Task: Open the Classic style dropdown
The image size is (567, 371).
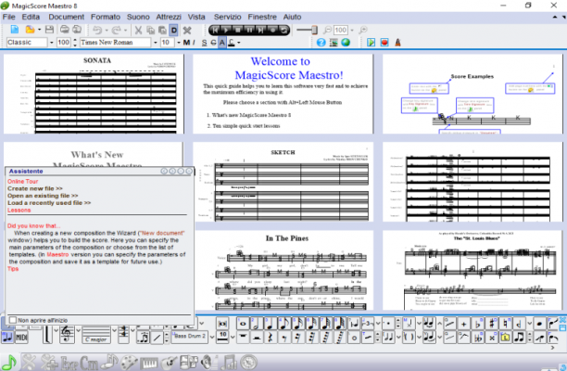Action: tap(51, 43)
